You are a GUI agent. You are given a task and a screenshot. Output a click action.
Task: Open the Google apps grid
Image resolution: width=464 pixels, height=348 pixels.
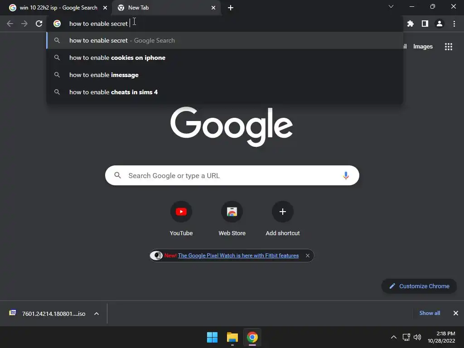[x=448, y=47]
